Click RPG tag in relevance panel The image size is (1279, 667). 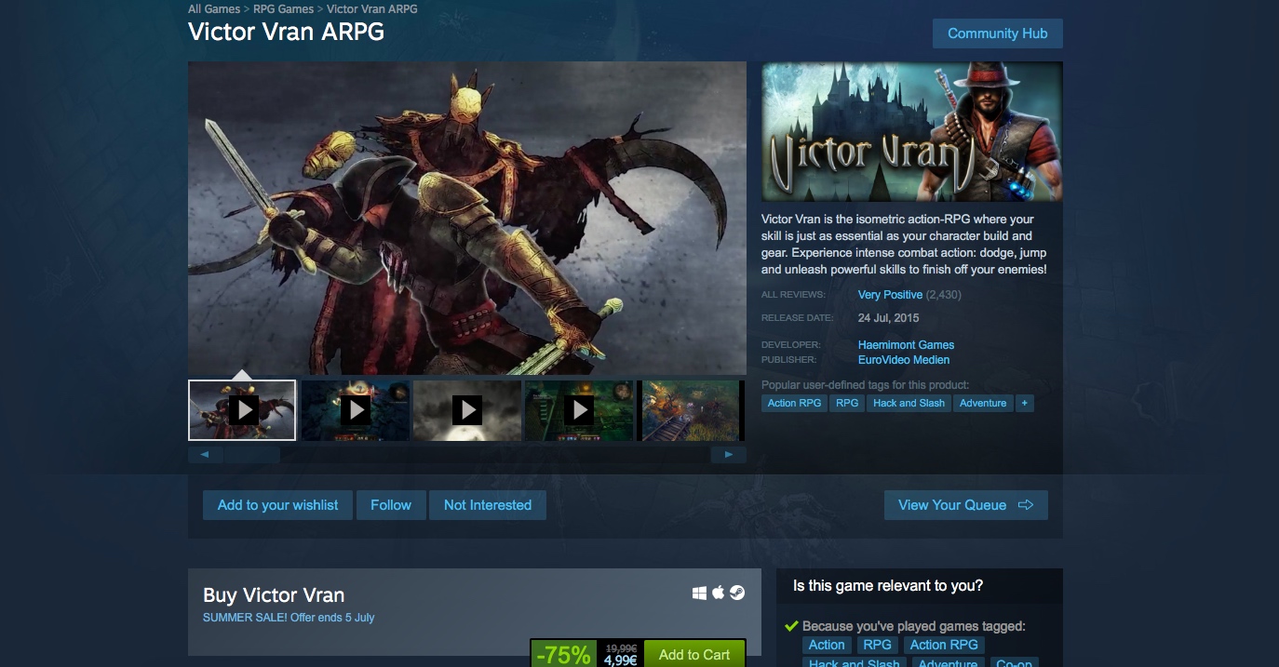[x=877, y=645]
